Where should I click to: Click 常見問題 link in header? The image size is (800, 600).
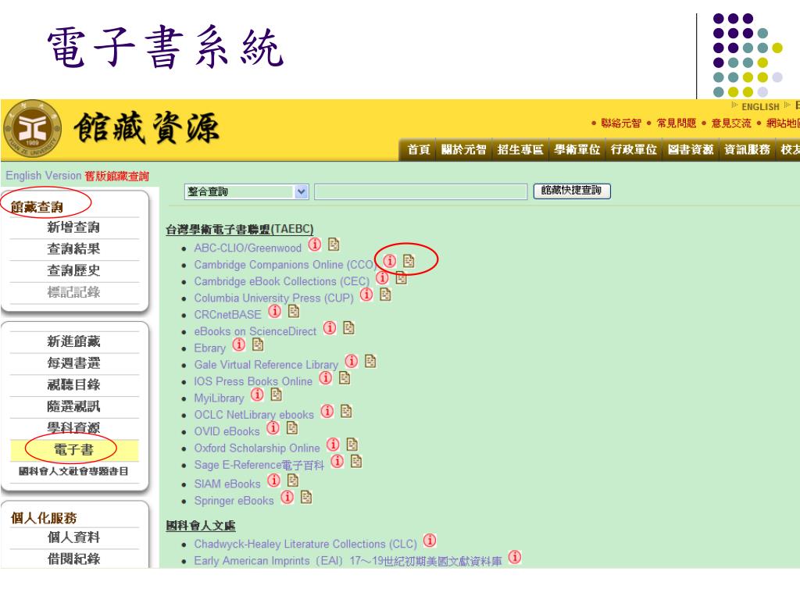click(x=676, y=123)
